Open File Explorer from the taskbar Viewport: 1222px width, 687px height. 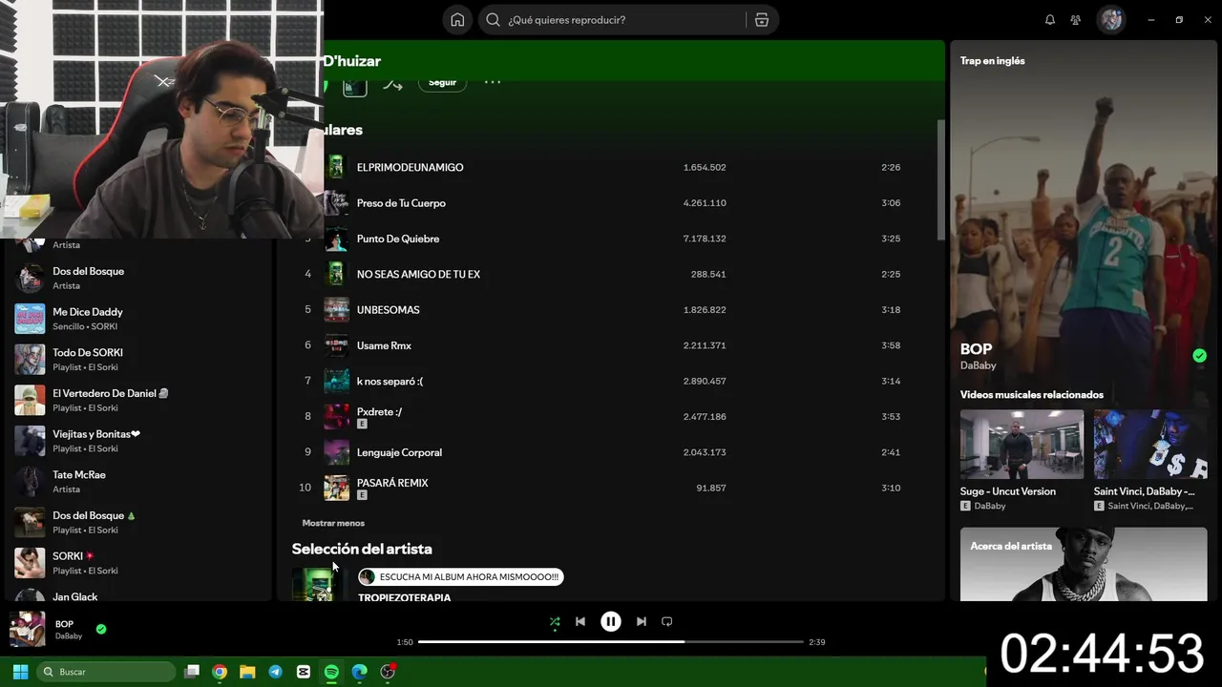(247, 672)
